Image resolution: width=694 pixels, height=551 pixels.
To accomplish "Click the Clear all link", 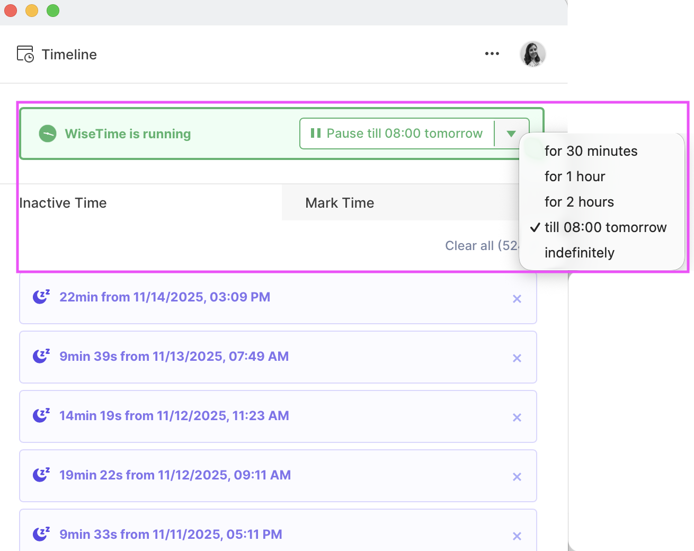I will (x=481, y=246).
